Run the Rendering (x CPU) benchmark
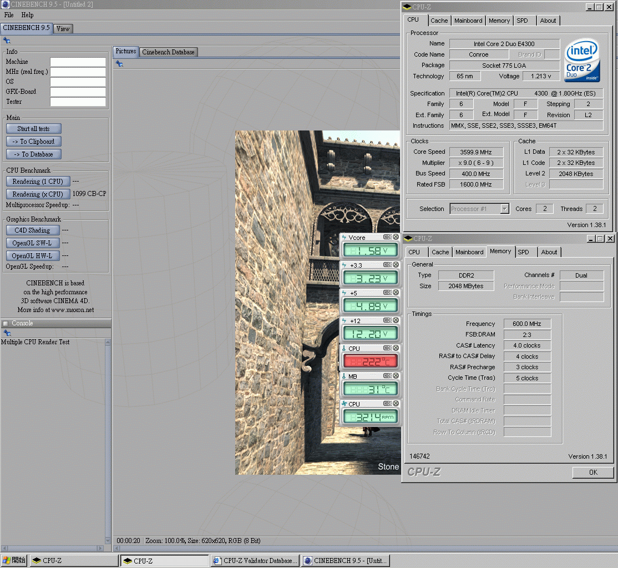The height and width of the screenshot is (568, 618). click(38, 194)
